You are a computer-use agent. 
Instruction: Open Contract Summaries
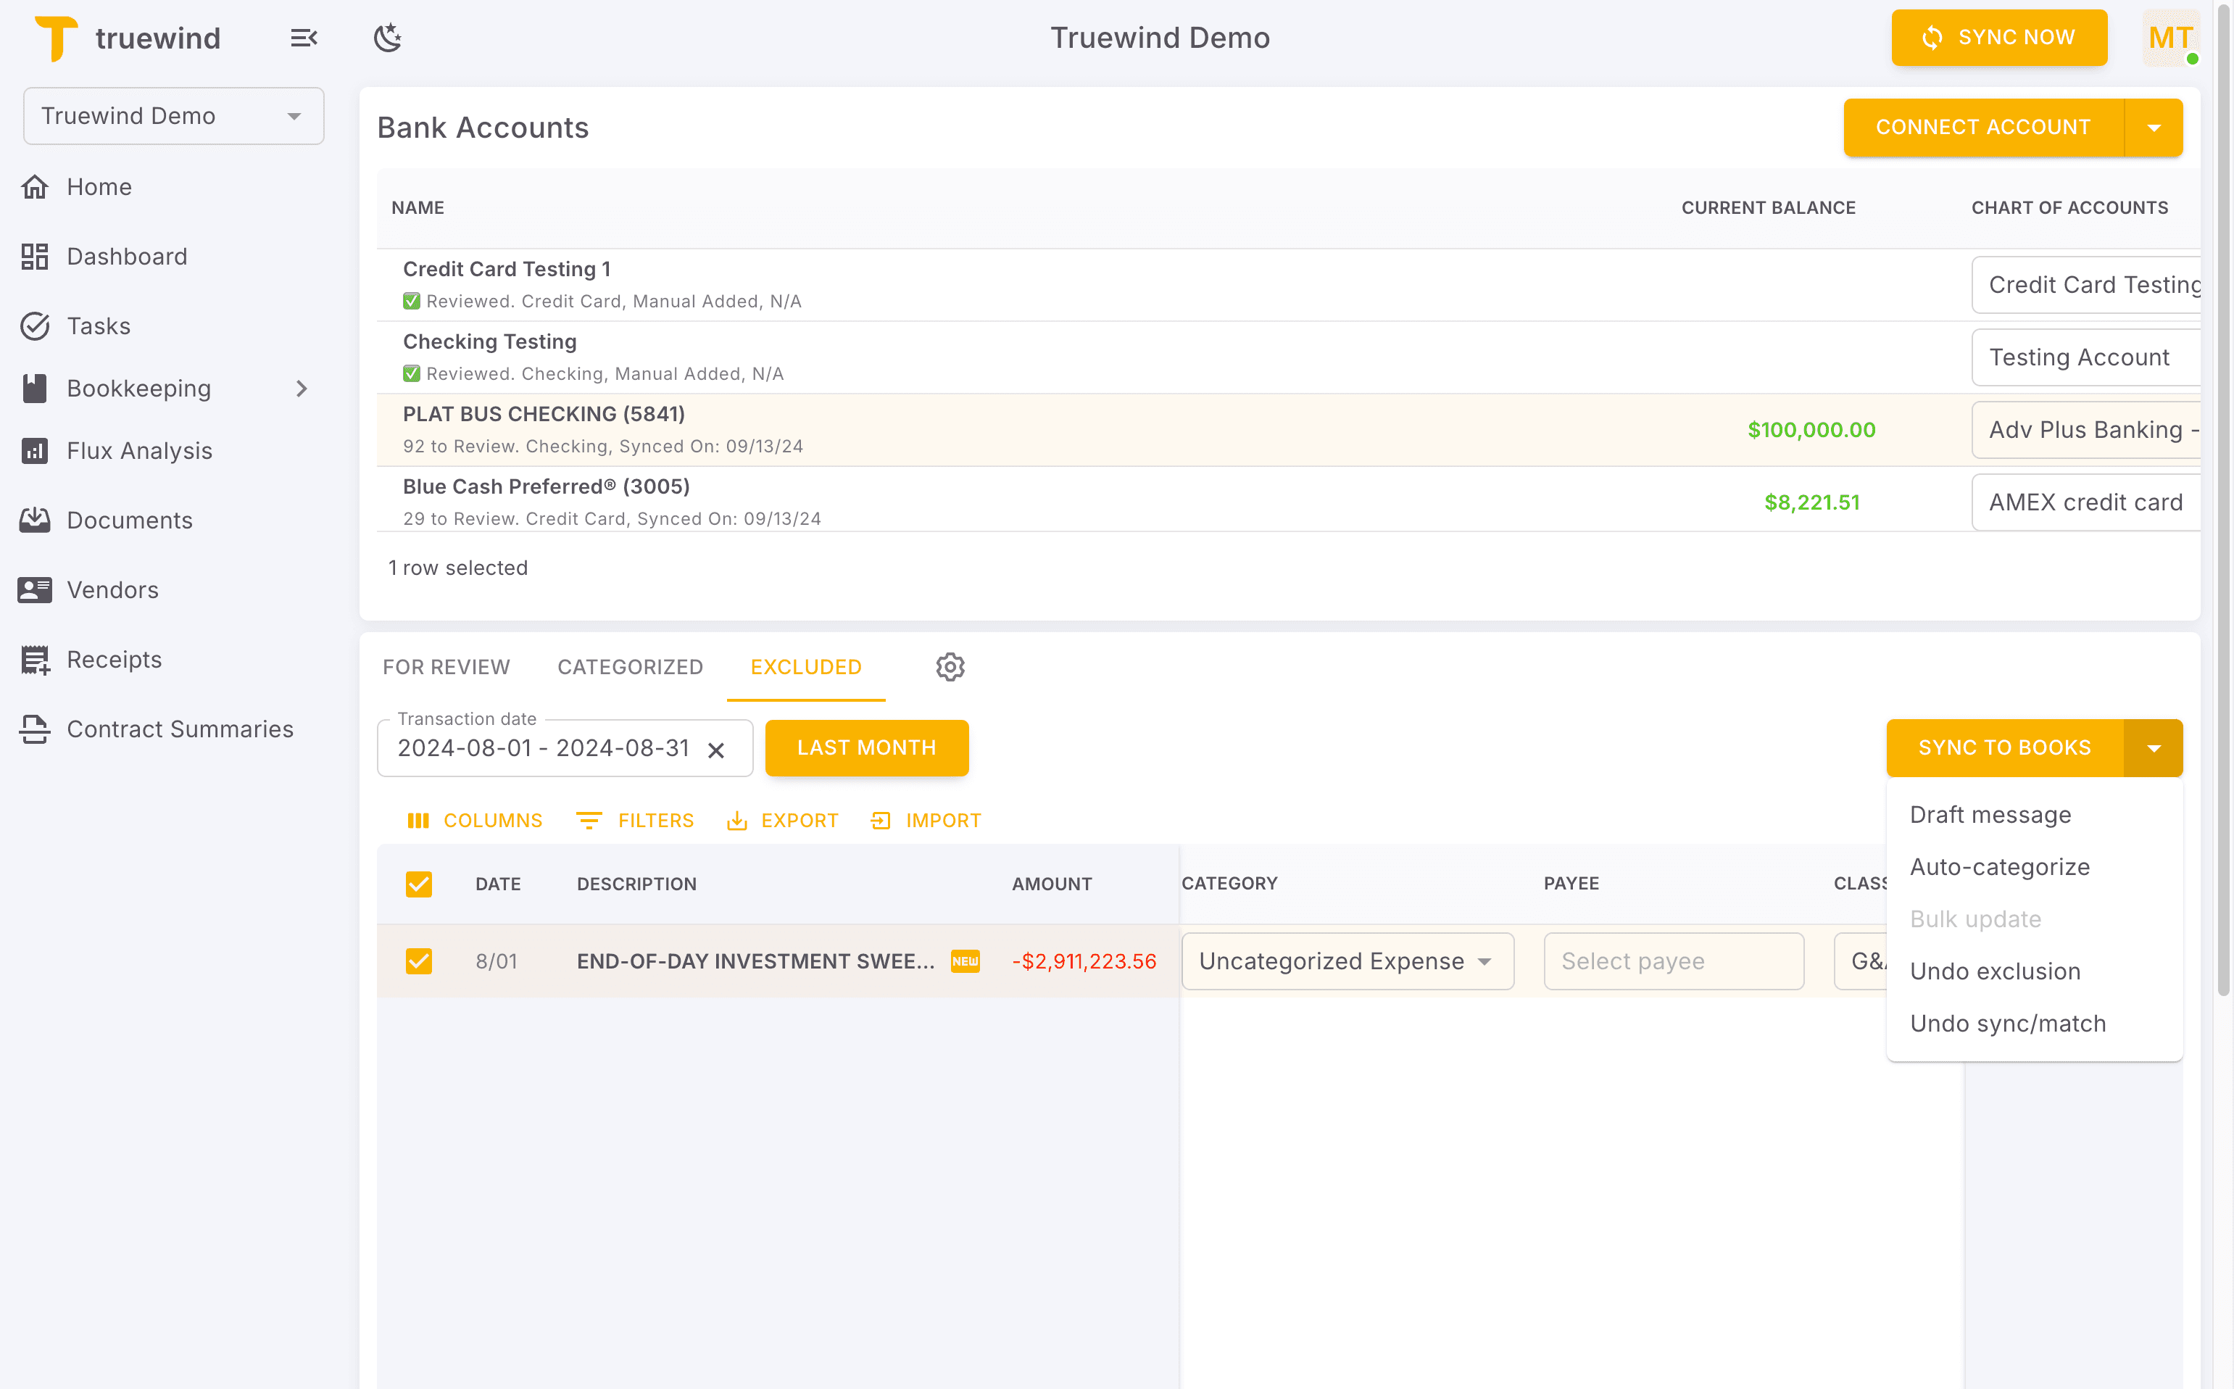(x=180, y=729)
